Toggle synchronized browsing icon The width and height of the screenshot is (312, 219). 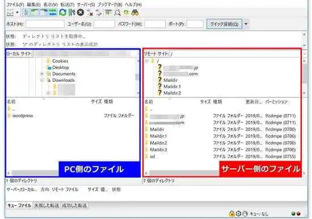(126, 13)
